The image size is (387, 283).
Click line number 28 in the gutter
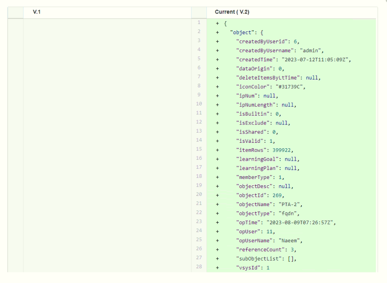click(x=198, y=266)
